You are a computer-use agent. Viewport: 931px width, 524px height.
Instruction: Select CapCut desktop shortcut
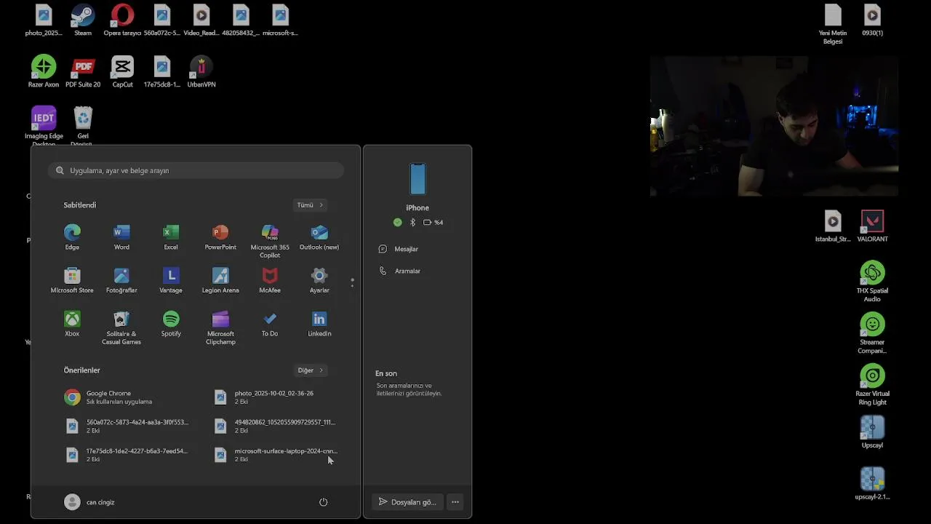pyautogui.click(x=122, y=71)
